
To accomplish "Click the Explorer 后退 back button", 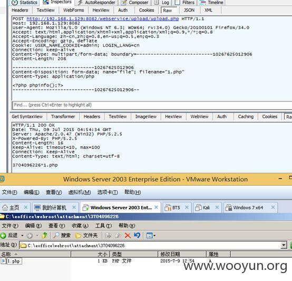I will click(9, 236).
